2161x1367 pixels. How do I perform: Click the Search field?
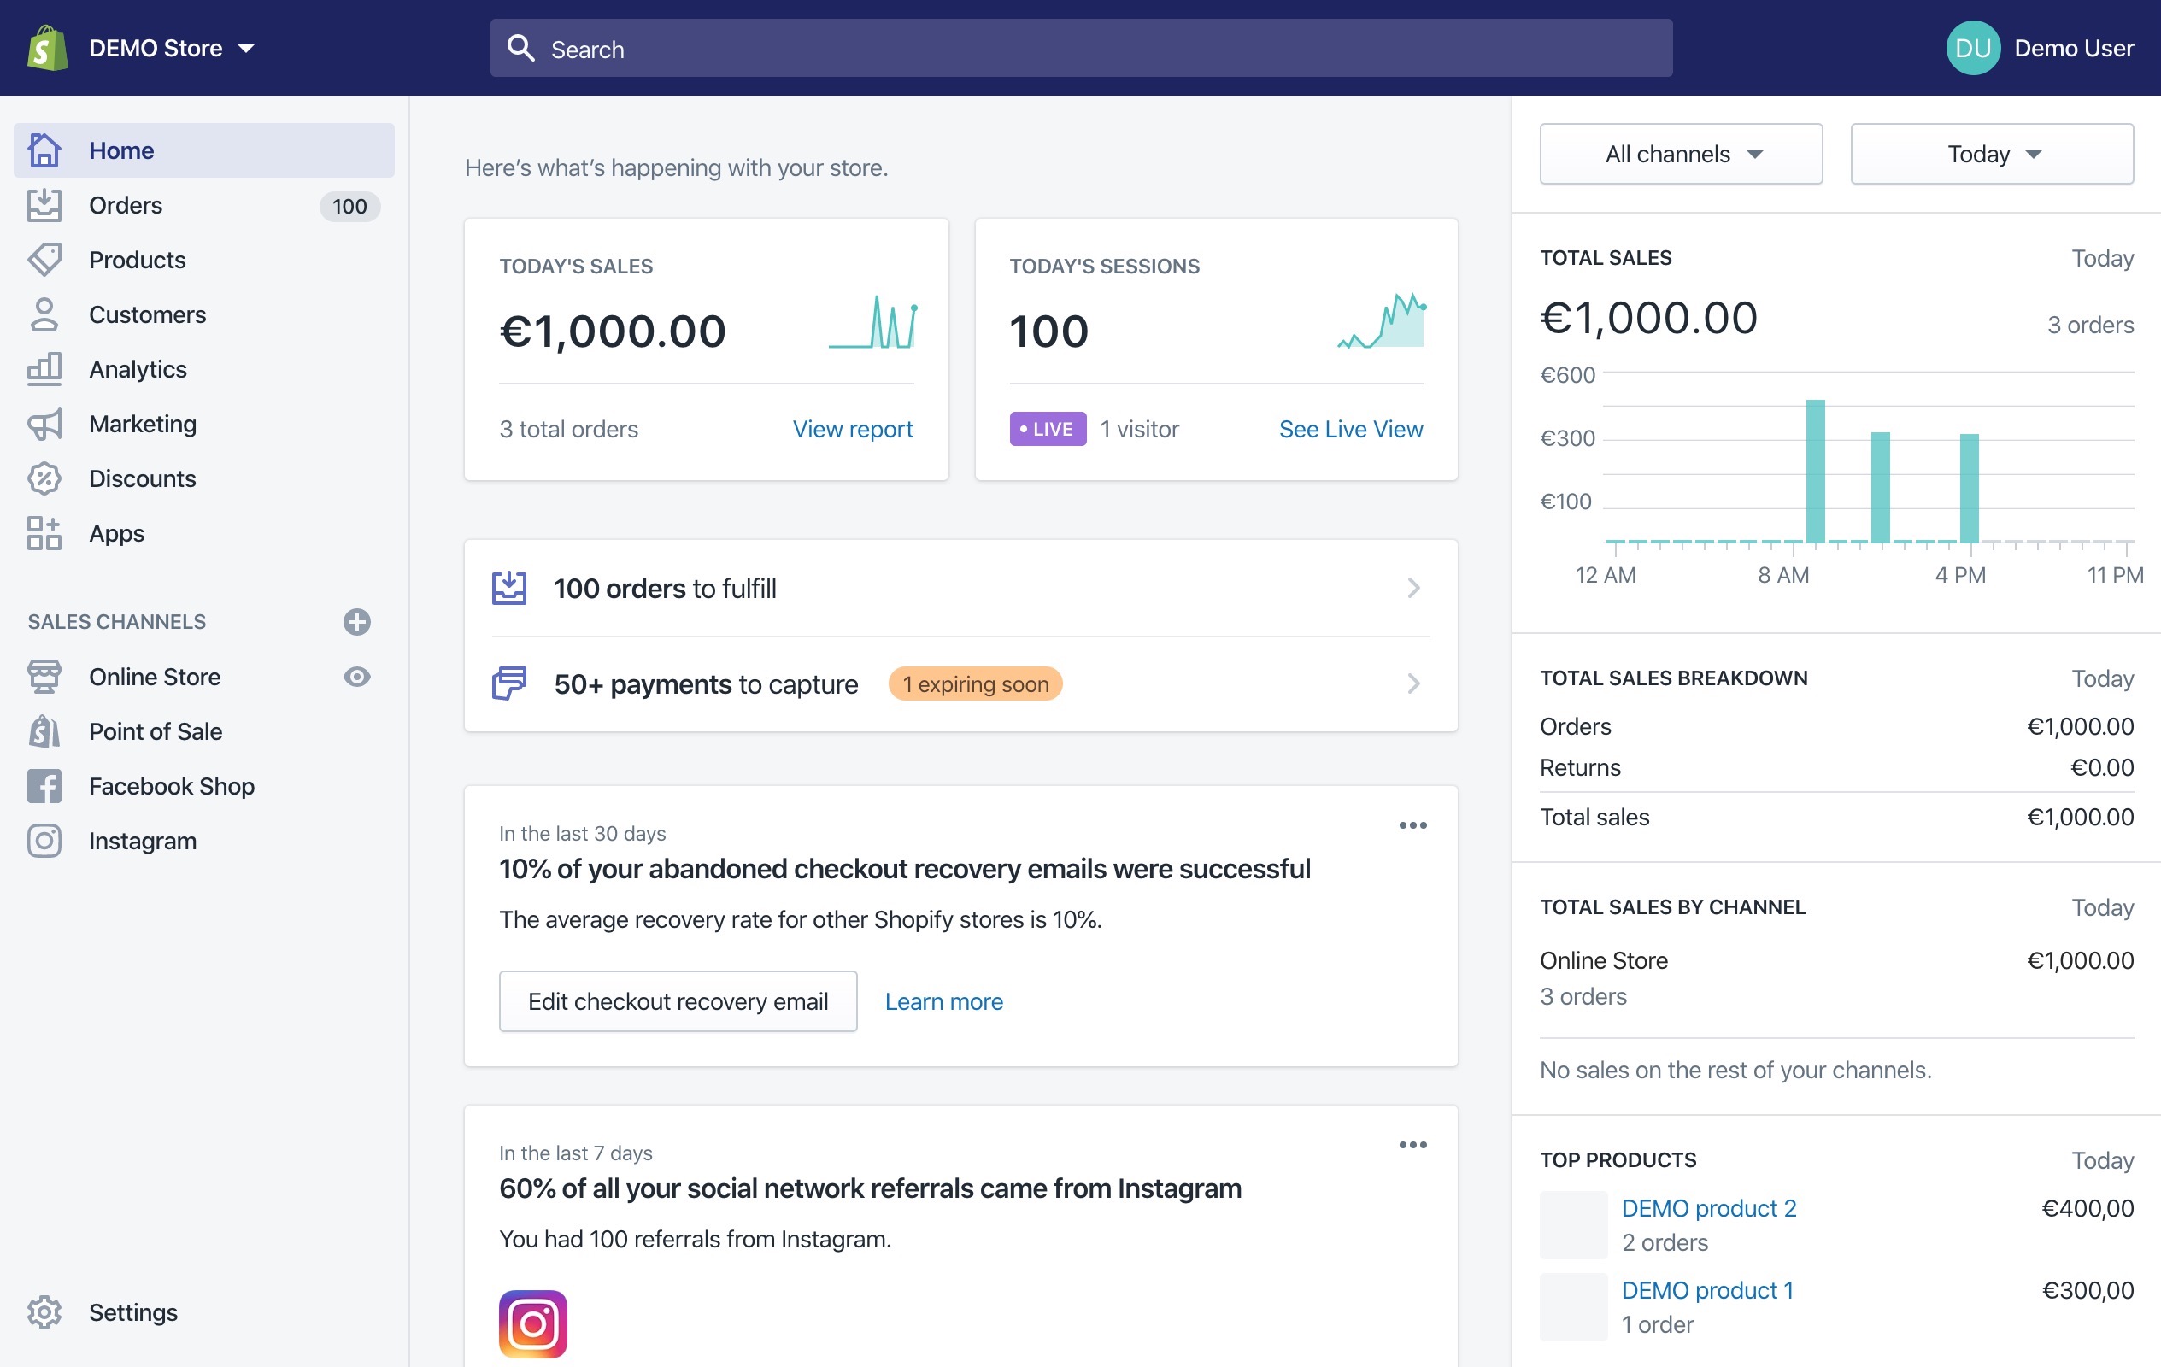click(x=1080, y=49)
